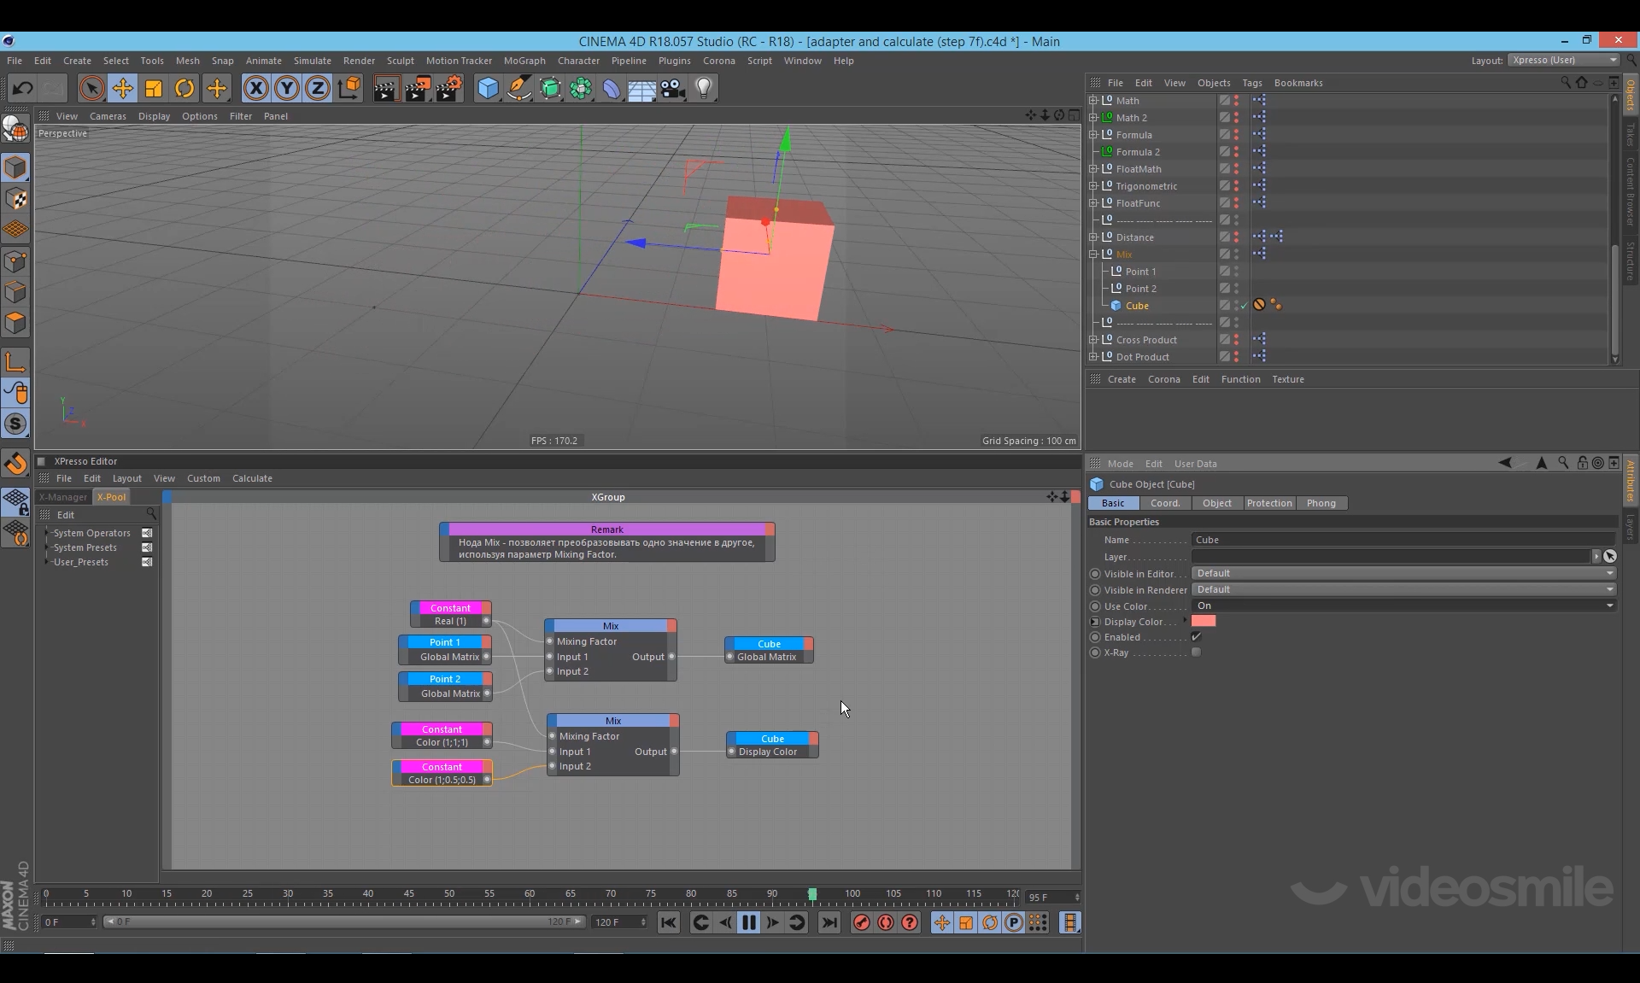
Task: Switch to the Coord. tab
Action: 1164,503
